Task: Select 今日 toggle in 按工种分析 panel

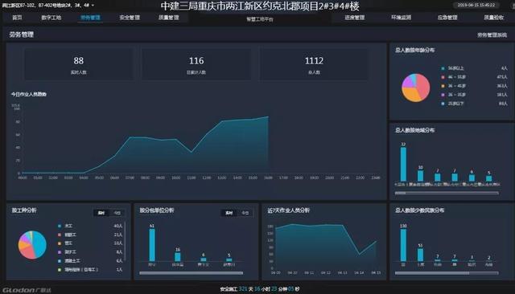Action: pos(117,213)
